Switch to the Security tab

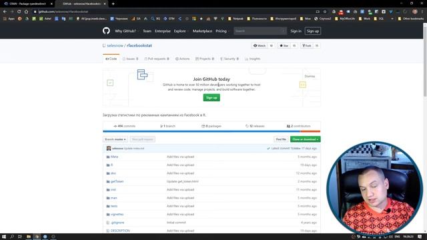pyautogui.click(x=230, y=59)
